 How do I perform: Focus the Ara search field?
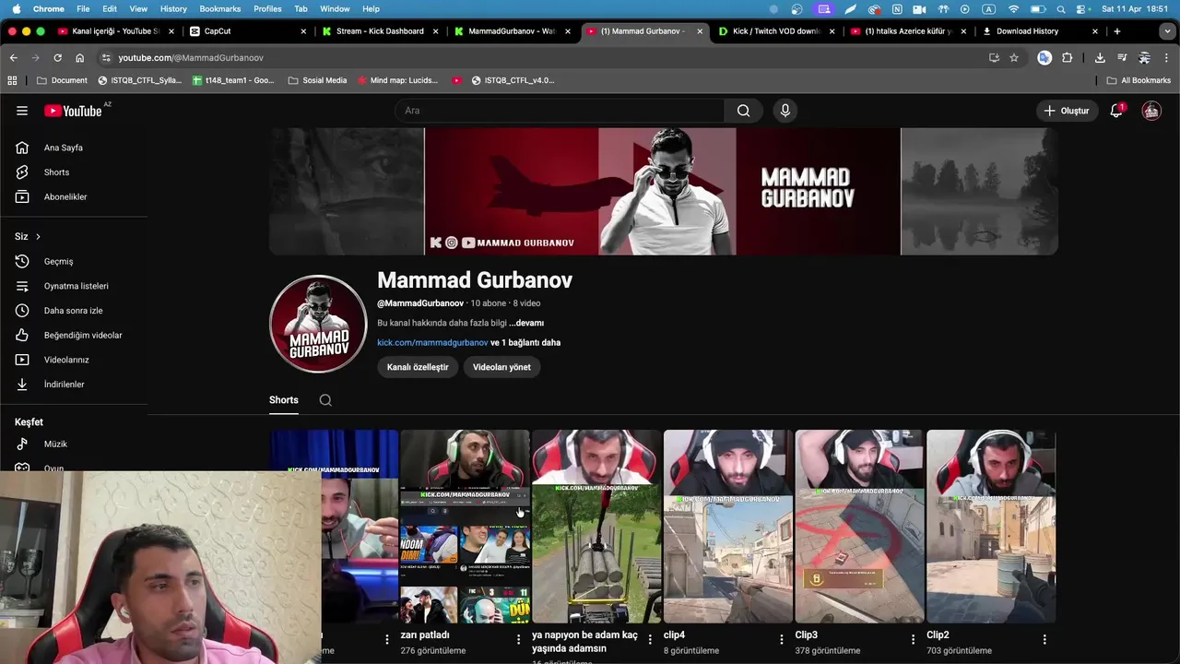click(560, 111)
